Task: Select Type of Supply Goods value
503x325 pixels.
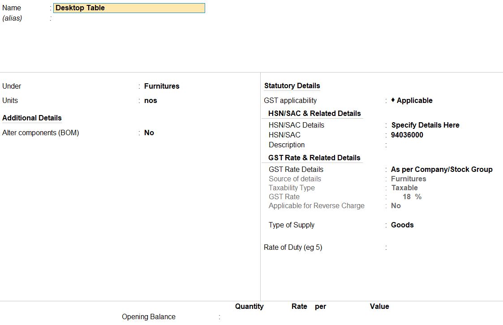Action: 402,225
